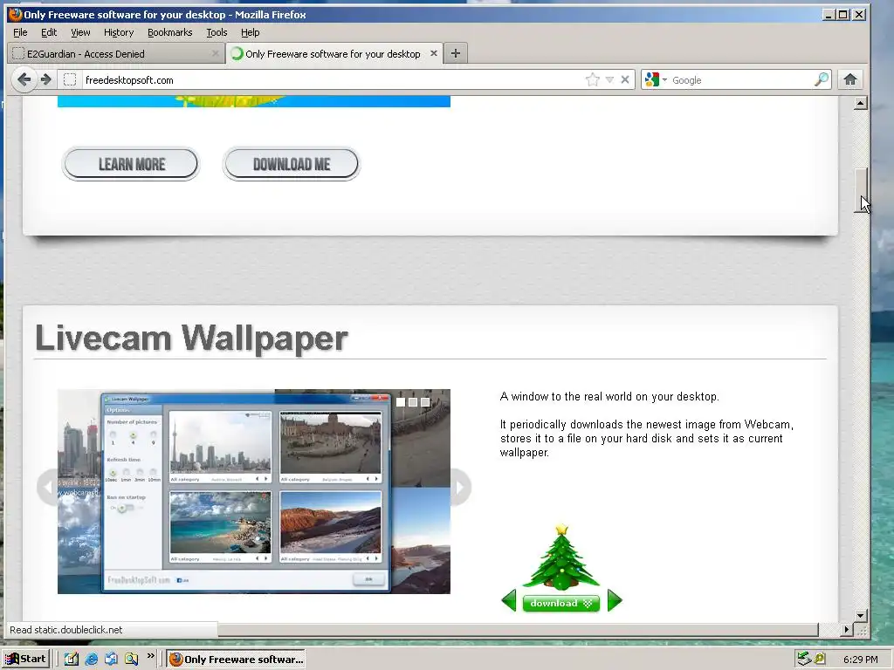This screenshot has width=894, height=670.
Task: Select the third slideshow indicator square
Action: point(425,402)
